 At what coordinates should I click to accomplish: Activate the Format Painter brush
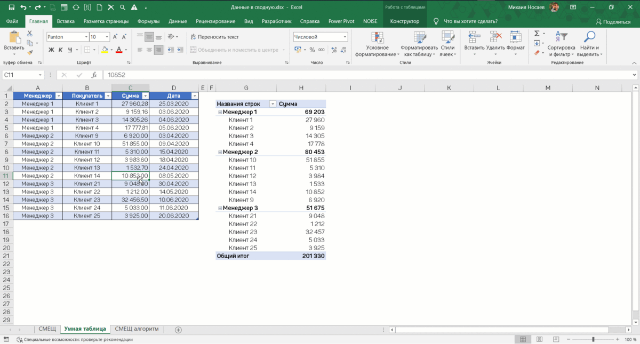click(30, 52)
